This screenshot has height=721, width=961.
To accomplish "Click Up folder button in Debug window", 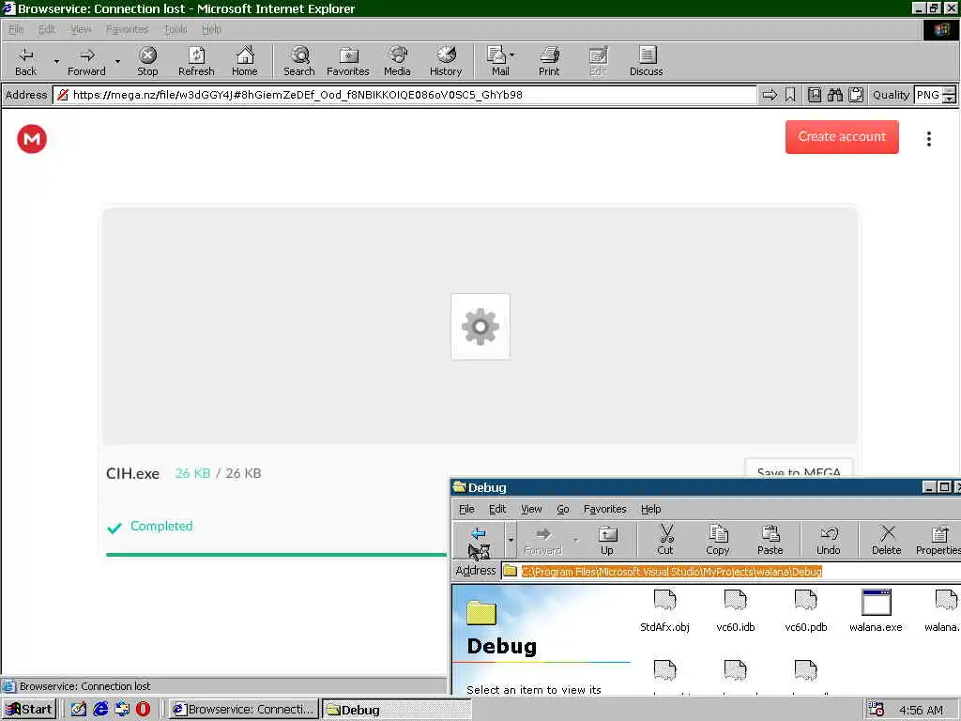I will [607, 540].
